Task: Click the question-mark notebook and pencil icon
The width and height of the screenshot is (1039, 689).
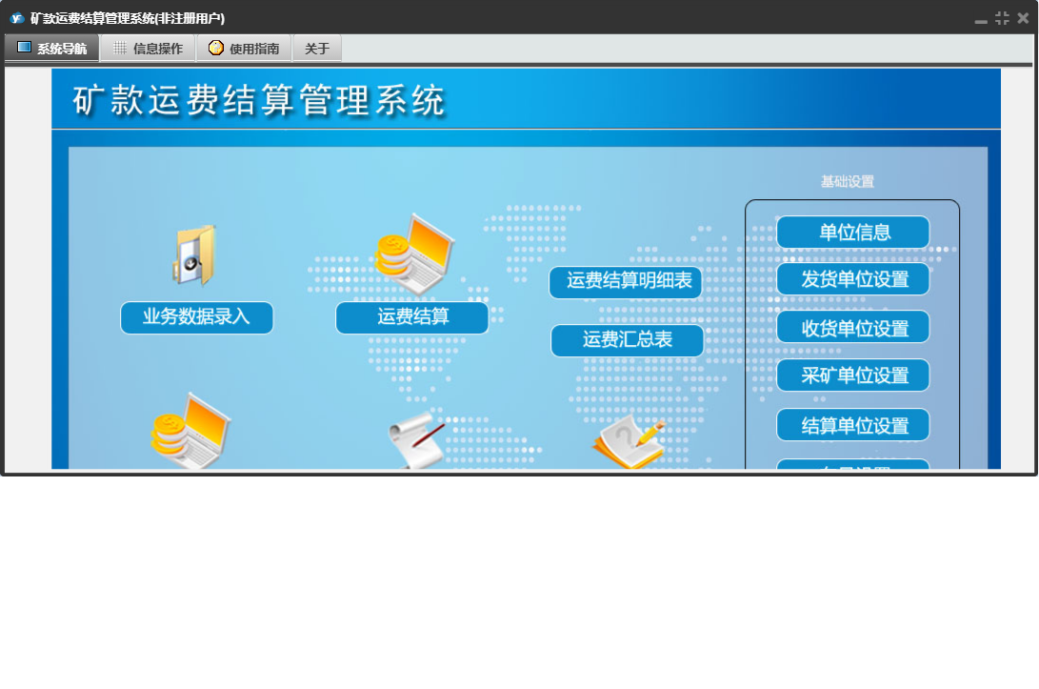Action: click(x=629, y=441)
